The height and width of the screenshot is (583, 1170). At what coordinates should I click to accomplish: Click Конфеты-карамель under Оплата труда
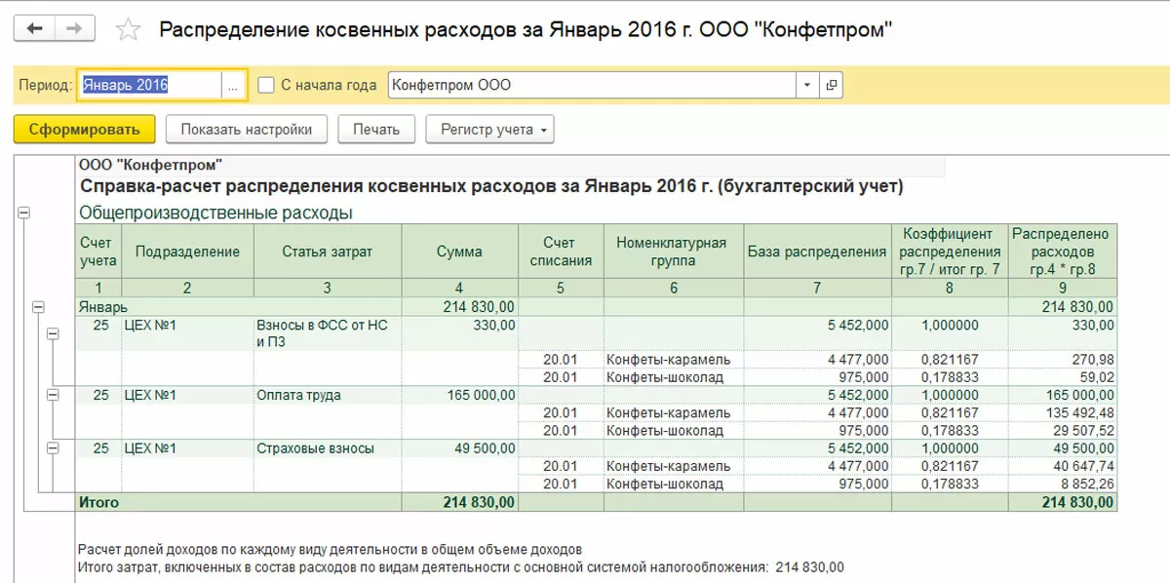pos(668,412)
